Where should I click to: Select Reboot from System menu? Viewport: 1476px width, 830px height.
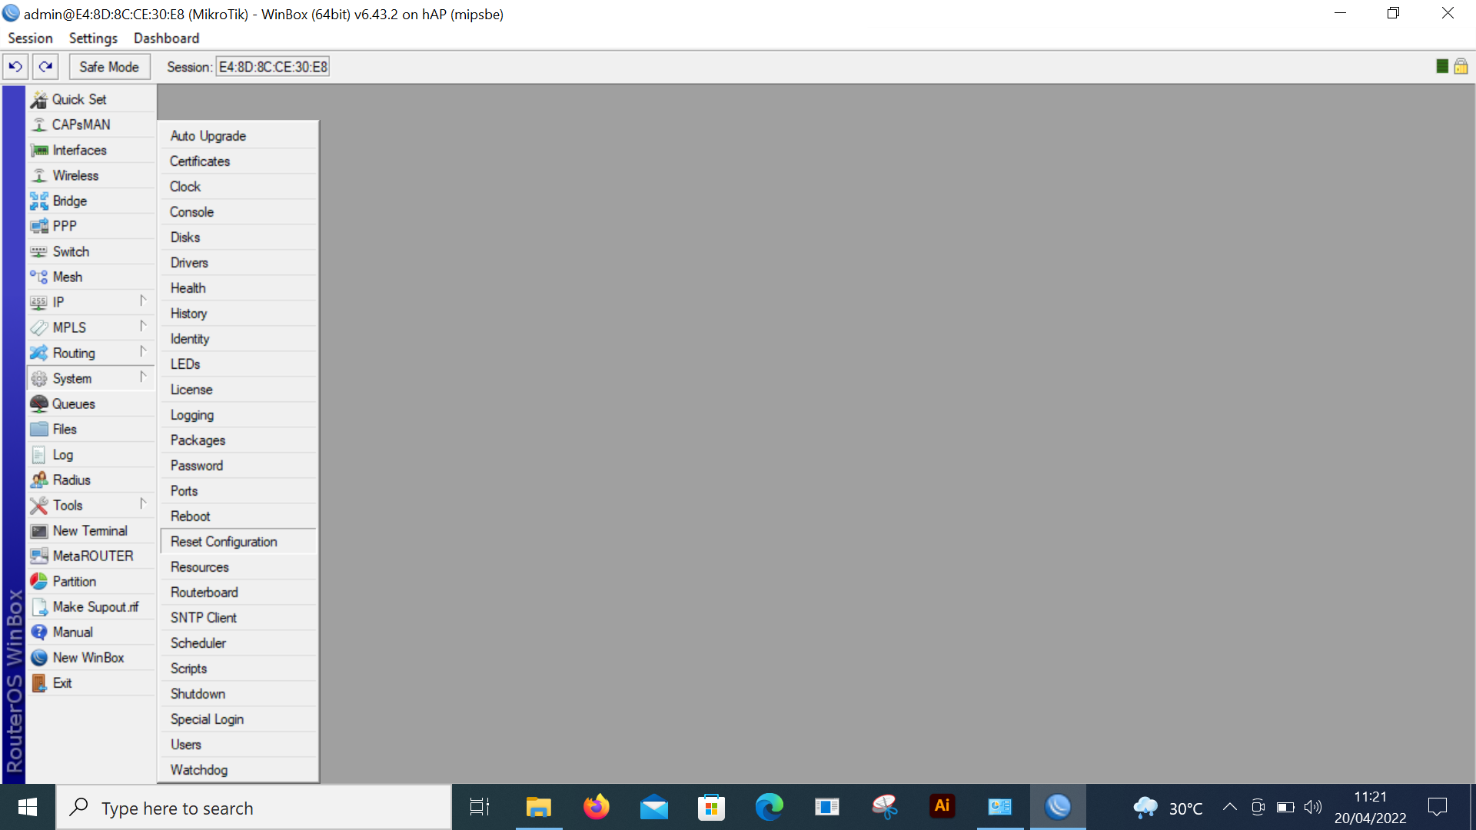pos(238,516)
